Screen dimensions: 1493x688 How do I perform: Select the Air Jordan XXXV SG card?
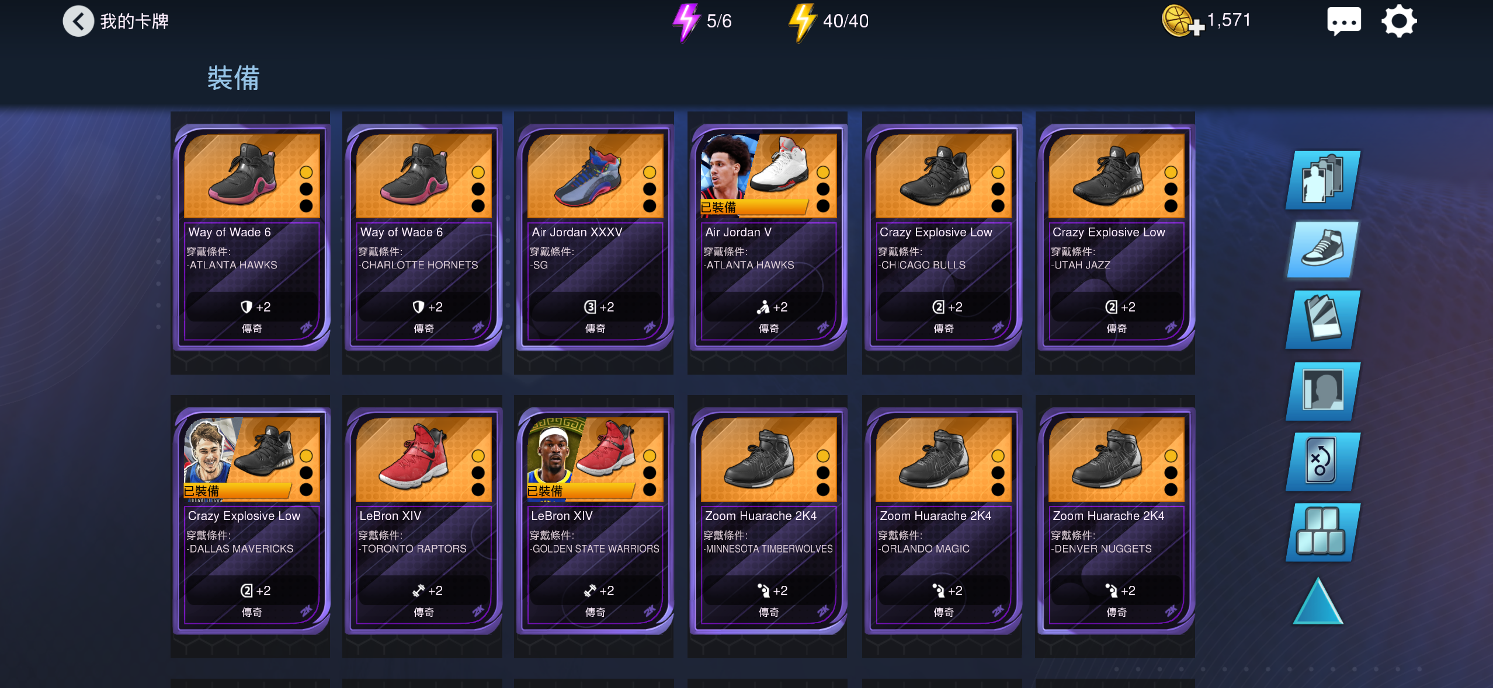click(x=595, y=238)
